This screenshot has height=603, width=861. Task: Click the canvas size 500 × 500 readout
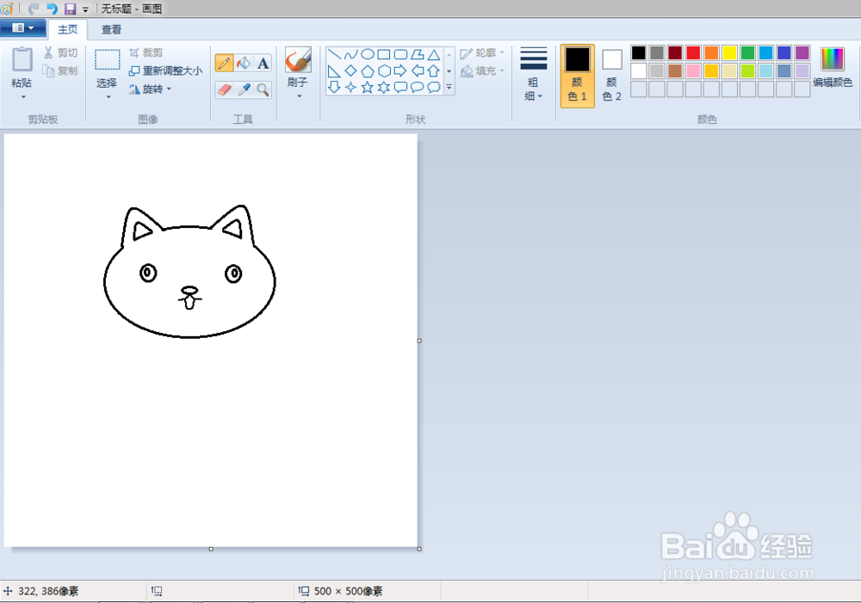pyautogui.click(x=348, y=591)
